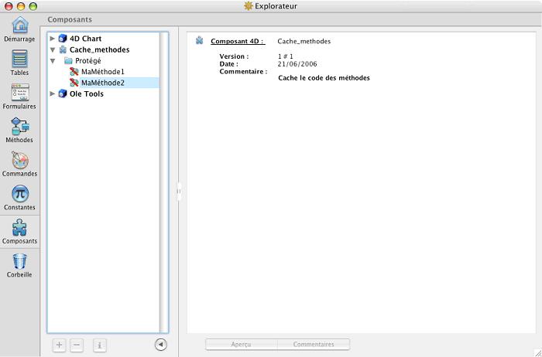Viewport: 542px width, 357px height.
Task: Open the Commandes page
Action: pos(19,161)
